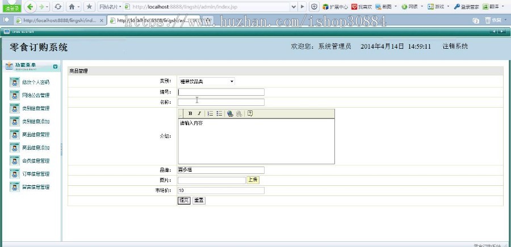Screen dimensions: 511x247
Task: Open 修改个人密码 menu item
Action: point(36,82)
